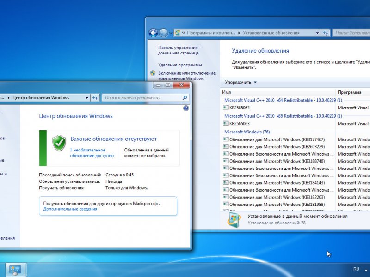Click address bar folder icon in Installed Updates
Image resolution: width=370 pixels, height=277 pixels.
coord(178,33)
